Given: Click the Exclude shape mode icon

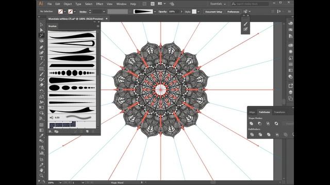Looking at the screenshot, I should (x=276, y=123).
